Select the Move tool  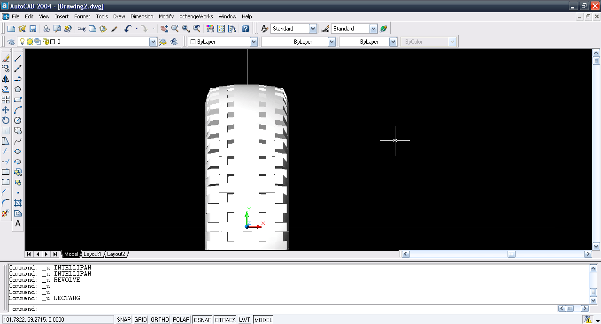pyautogui.click(x=6, y=110)
